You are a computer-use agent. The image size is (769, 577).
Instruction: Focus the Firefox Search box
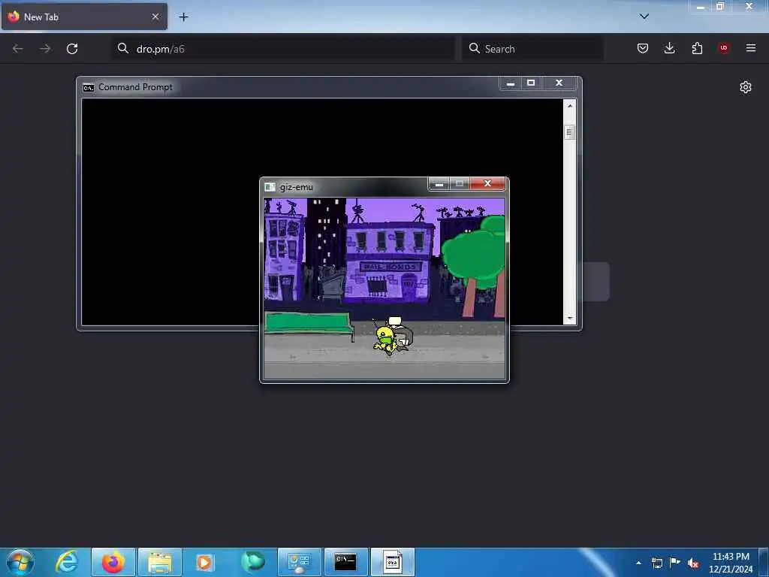coord(532,49)
